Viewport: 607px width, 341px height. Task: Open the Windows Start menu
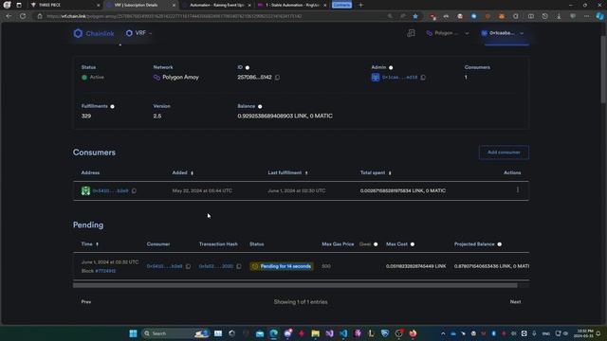pos(133,333)
